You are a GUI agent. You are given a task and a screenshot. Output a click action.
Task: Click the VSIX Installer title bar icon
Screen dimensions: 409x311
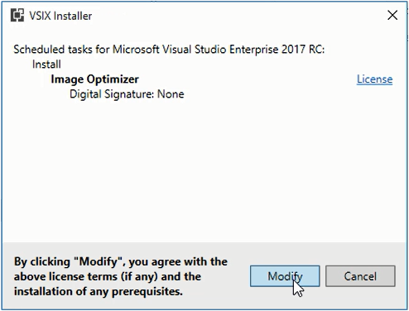17,15
